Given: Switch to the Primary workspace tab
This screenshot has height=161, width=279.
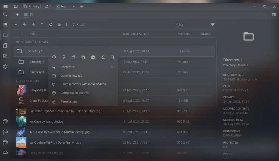Looking at the screenshot, I should click(x=31, y=7).
